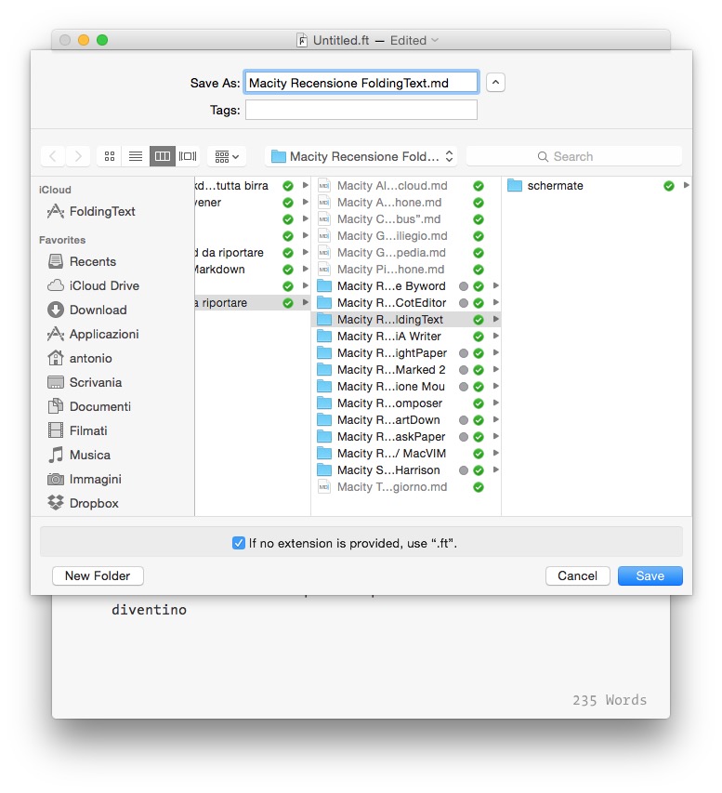
Task: Open the Macity Recensione Fold... path popup
Action: (361, 156)
